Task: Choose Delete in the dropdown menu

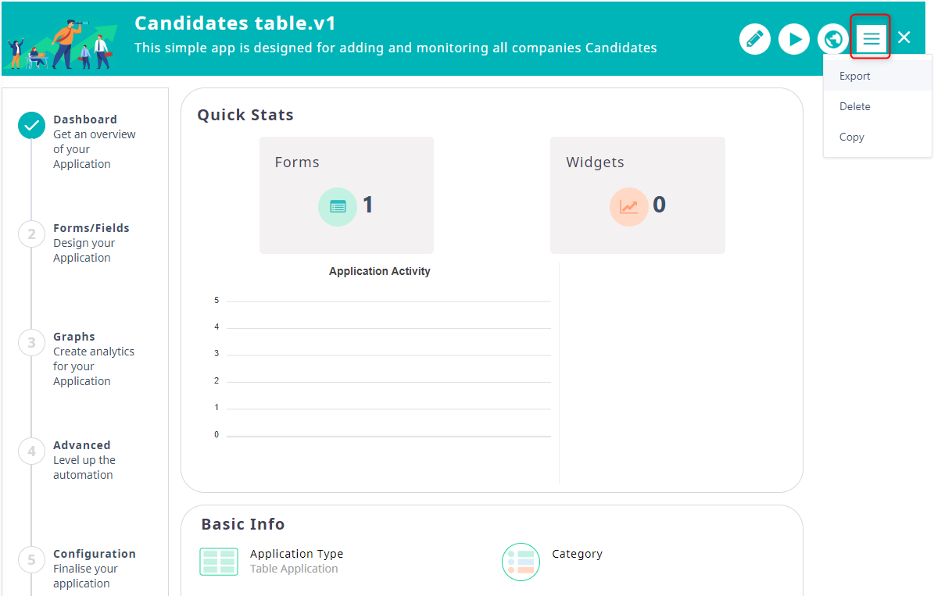Action: pos(855,106)
